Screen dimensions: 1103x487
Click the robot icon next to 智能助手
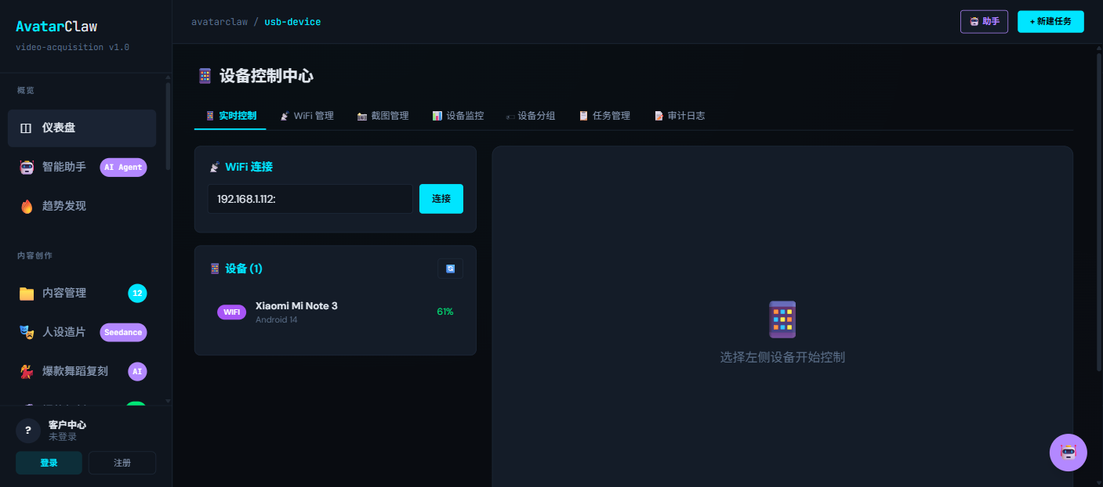(x=27, y=167)
